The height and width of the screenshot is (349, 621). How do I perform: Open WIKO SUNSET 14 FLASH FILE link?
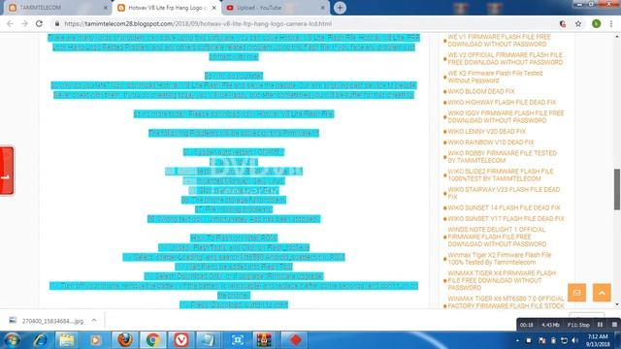[x=504, y=207]
